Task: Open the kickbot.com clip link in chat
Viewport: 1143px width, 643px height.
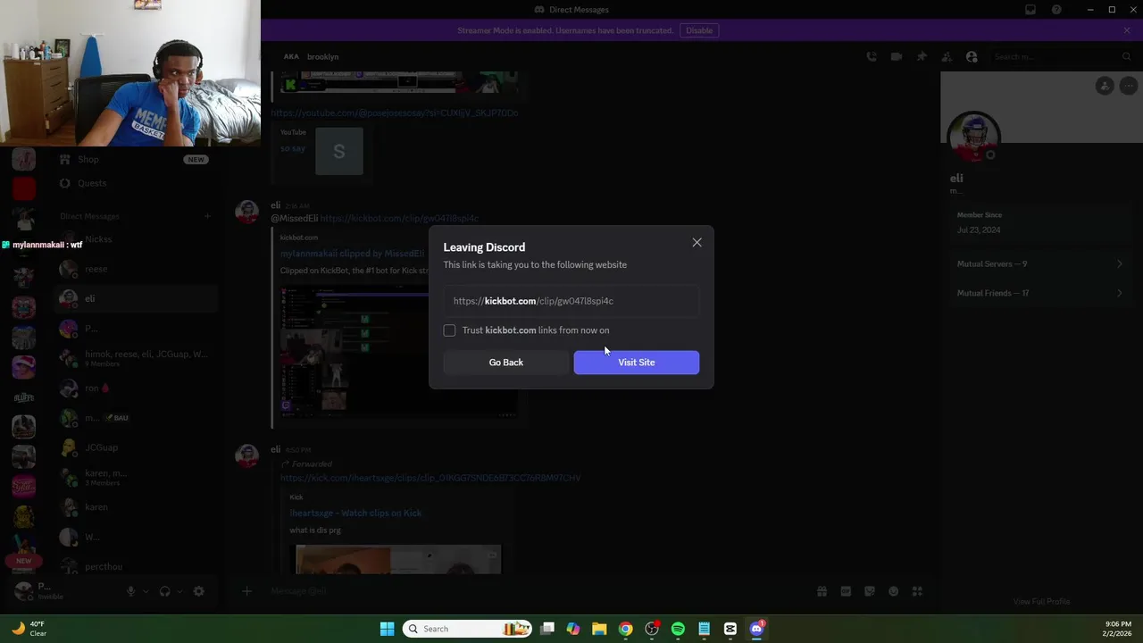Action: point(399,218)
